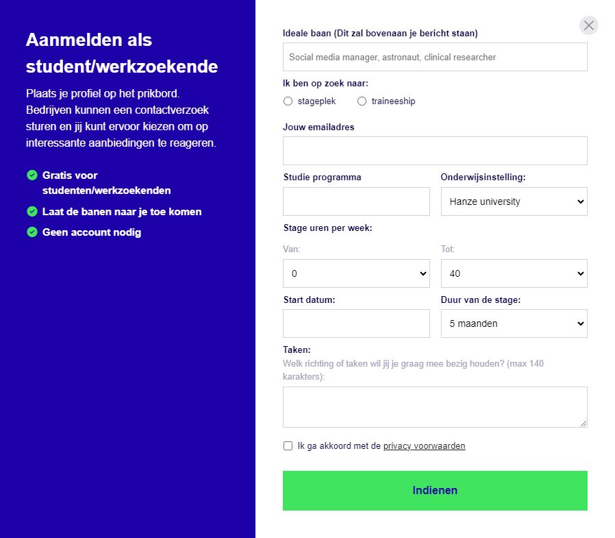
Task: Click into the 'Jouw emailadres' field
Action: (435, 151)
